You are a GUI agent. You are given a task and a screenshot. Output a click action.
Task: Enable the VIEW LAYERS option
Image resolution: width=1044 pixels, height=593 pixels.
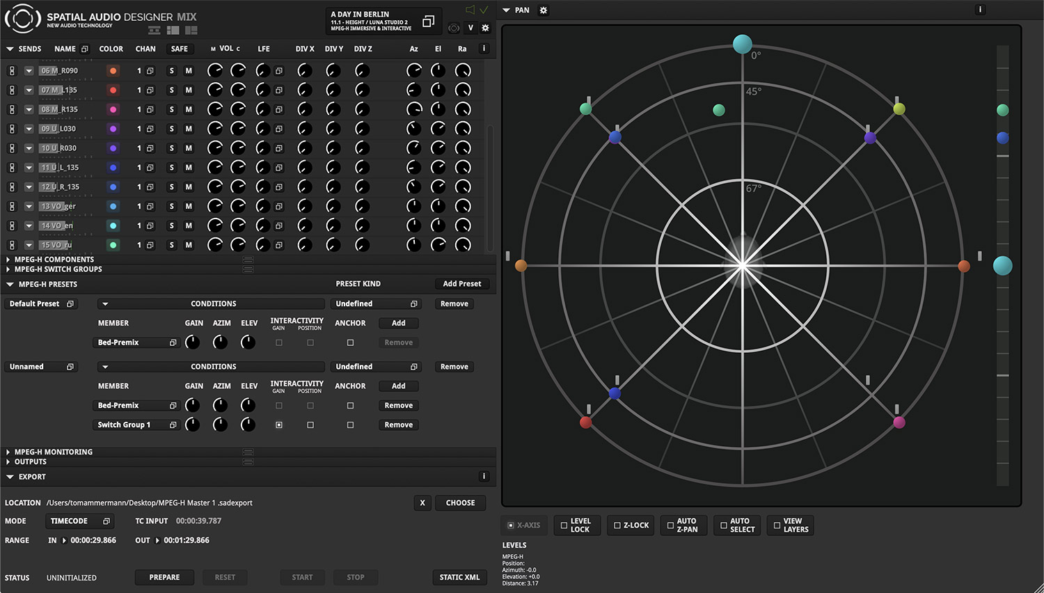click(777, 525)
